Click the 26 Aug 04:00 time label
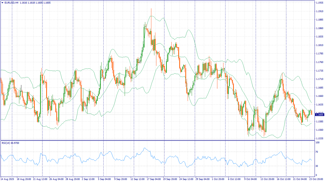 click(x=56, y=179)
